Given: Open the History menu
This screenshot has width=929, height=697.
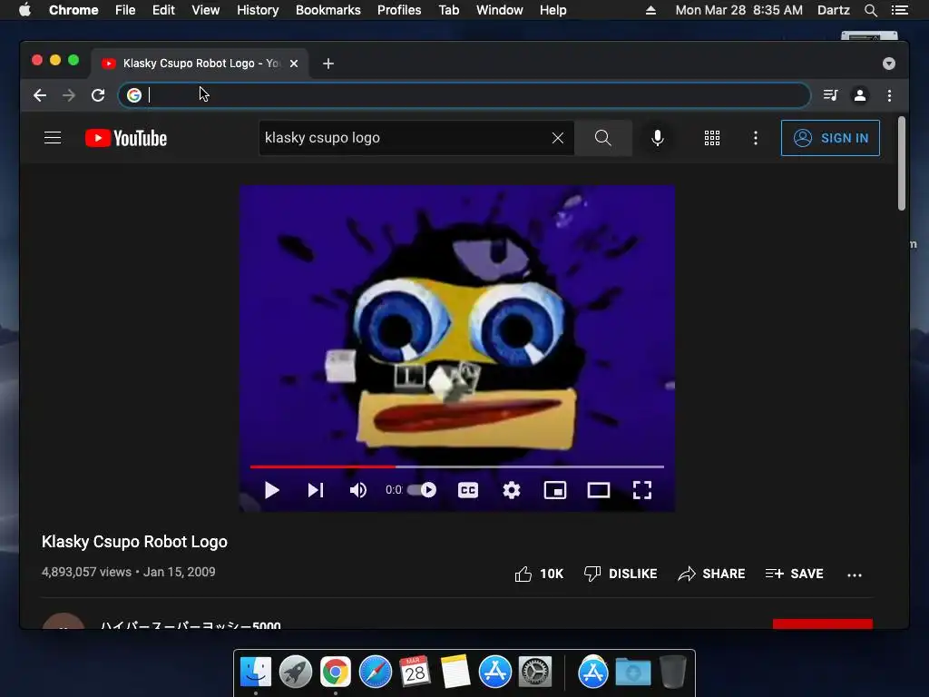Looking at the screenshot, I should 258,10.
